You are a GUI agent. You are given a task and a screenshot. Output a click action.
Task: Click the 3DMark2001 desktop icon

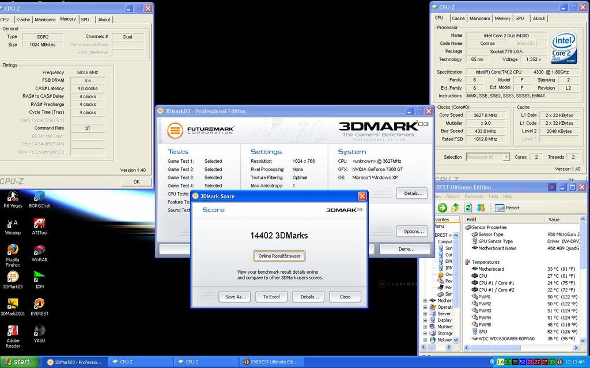pos(13,307)
